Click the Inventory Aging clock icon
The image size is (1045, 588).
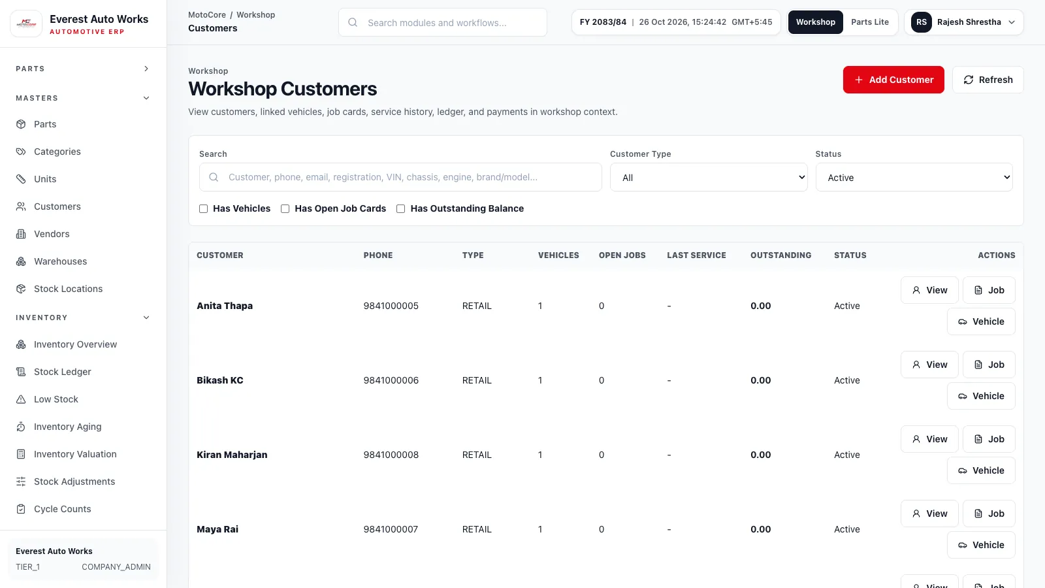(x=21, y=427)
